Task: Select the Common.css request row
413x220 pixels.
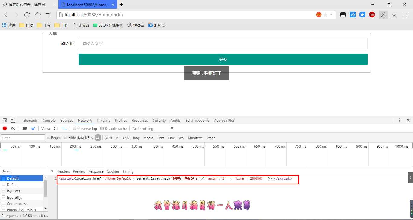Action: pos(22,204)
